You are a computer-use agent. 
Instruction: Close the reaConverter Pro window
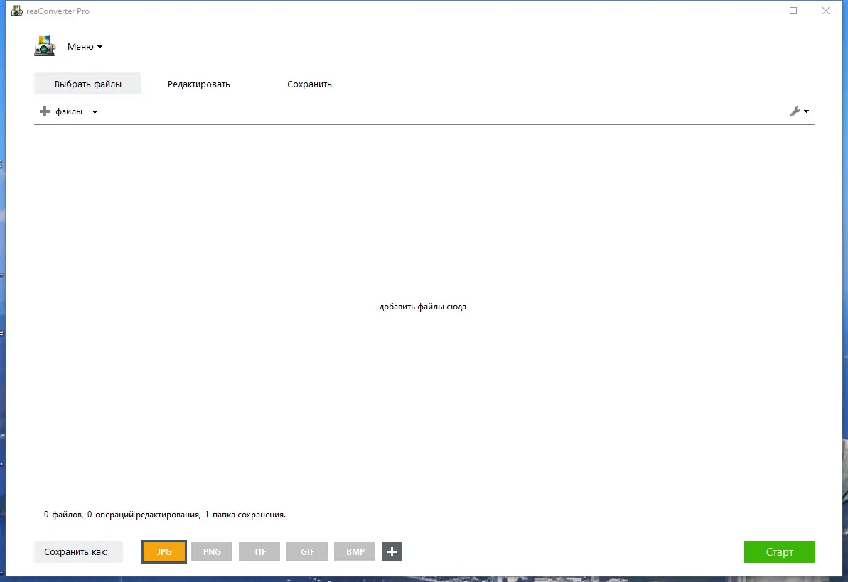coord(826,11)
